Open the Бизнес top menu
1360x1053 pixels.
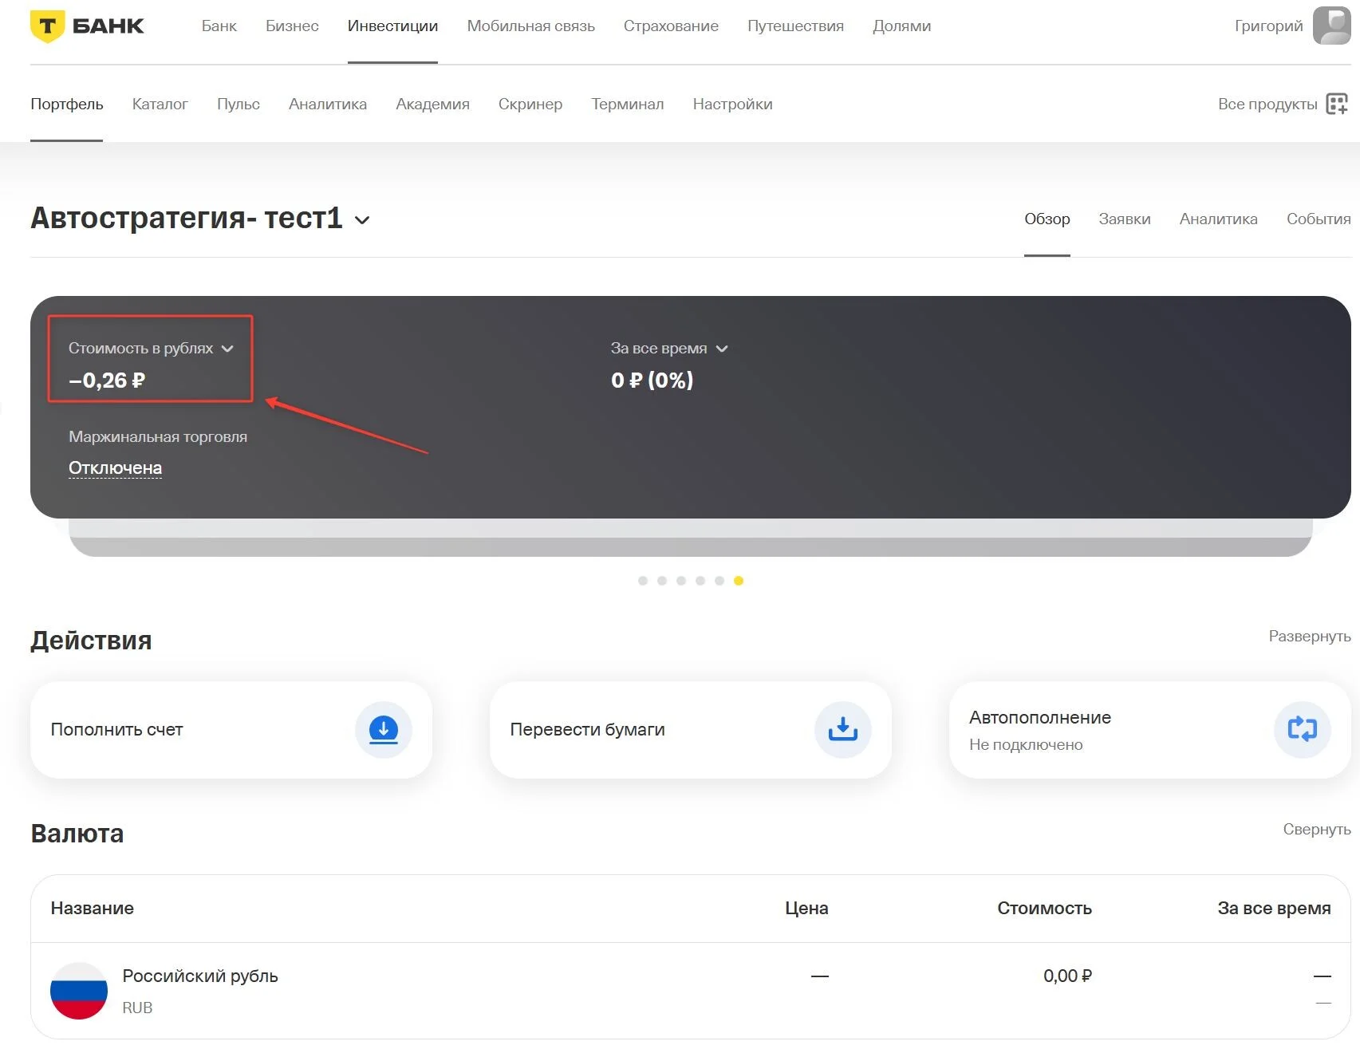click(292, 26)
